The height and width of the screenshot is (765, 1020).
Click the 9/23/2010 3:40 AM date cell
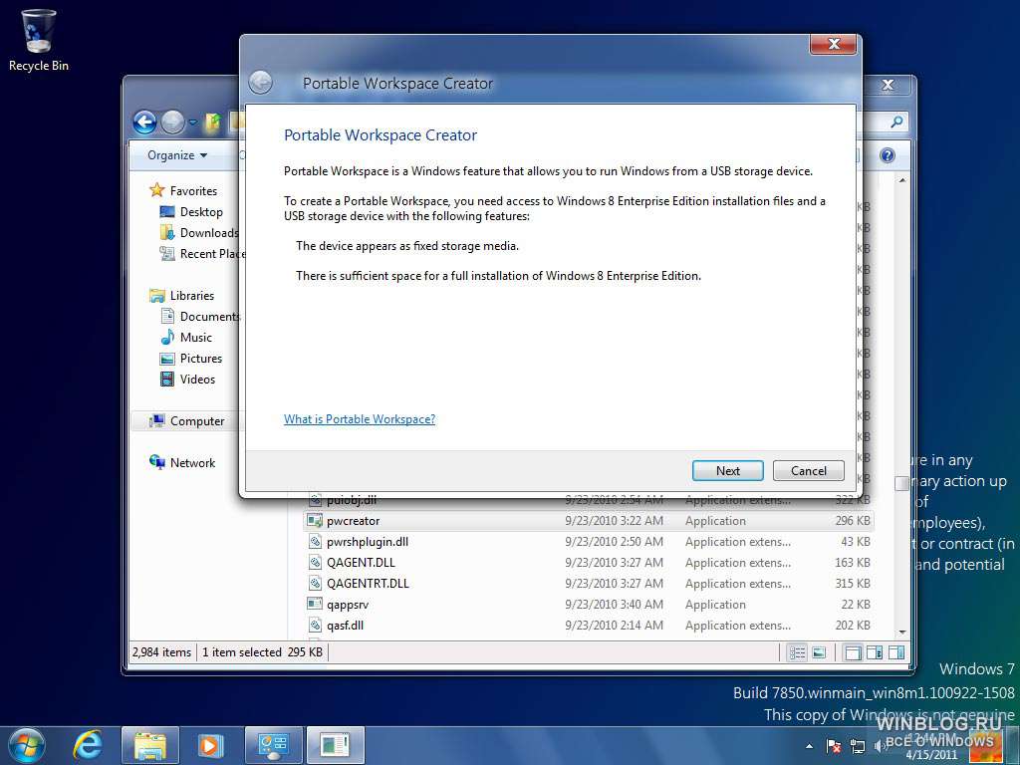click(614, 605)
